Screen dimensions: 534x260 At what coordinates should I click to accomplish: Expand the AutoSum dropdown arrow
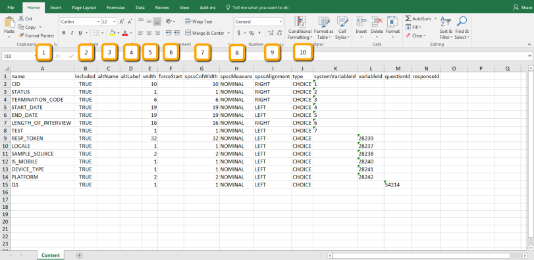coord(435,18)
